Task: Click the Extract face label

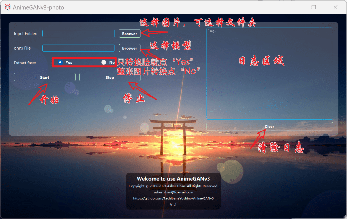Action: point(25,63)
